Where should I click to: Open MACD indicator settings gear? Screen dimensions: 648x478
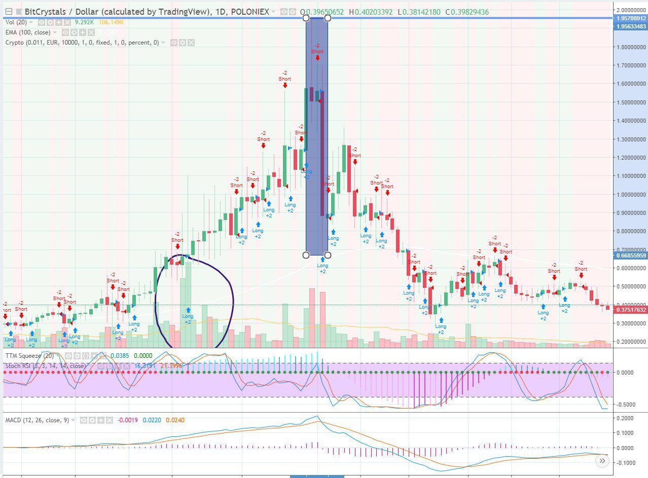(x=92, y=420)
